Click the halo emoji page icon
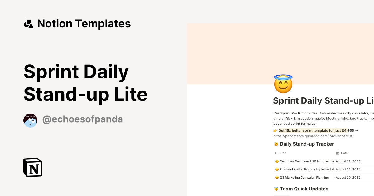The width and height of the screenshot is (374, 196). click(x=282, y=83)
